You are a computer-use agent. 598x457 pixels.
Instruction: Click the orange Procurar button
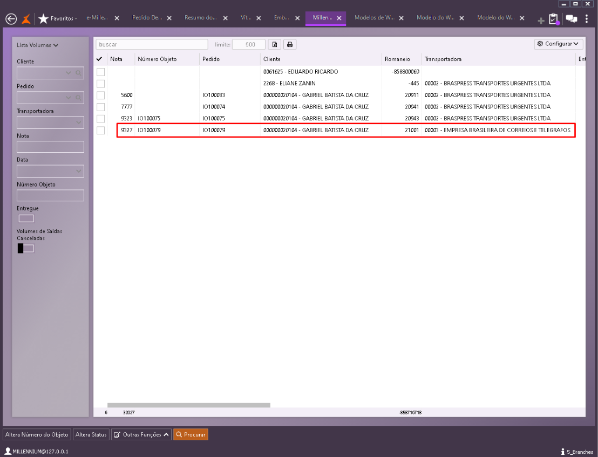[x=191, y=434]
